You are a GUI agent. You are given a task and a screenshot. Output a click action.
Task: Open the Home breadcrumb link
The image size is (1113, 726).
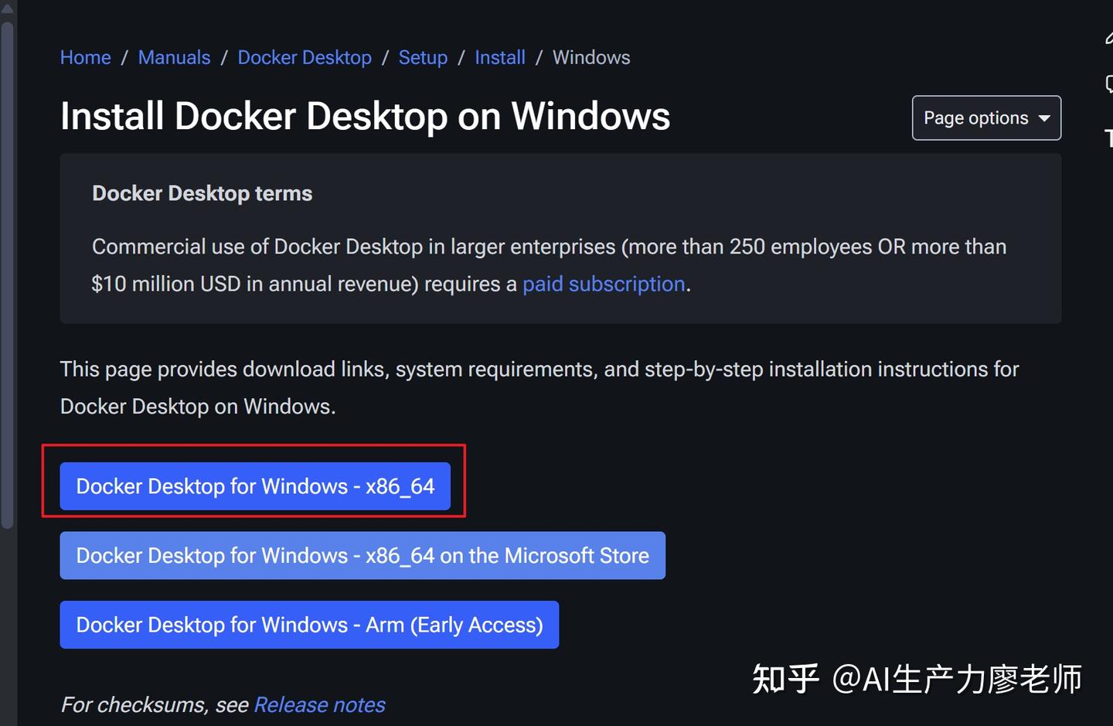(85, 58)
